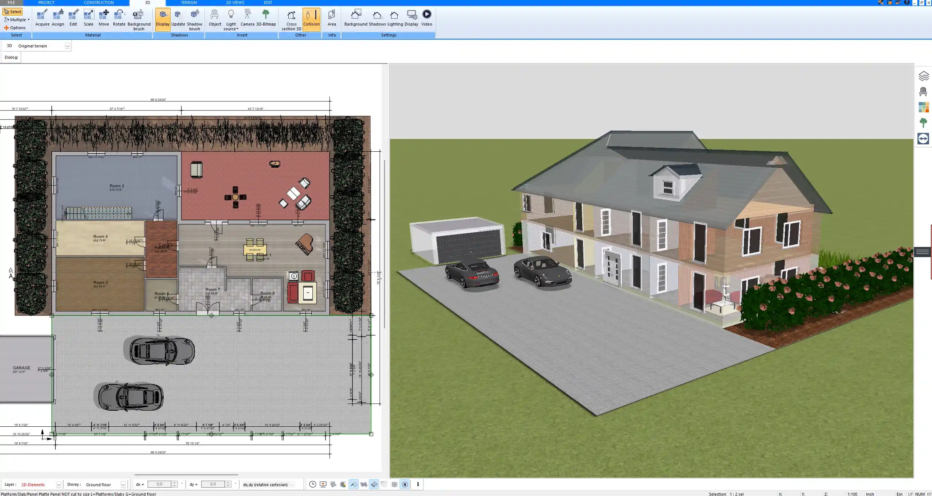Open Lighting settings
Screen dimensions: 932x496
click(x=395, y=18)
